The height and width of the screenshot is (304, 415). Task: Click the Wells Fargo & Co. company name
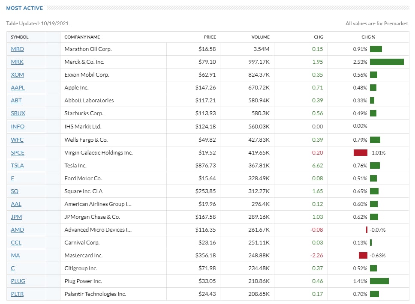pyautogui.click(x=86, y=140)
